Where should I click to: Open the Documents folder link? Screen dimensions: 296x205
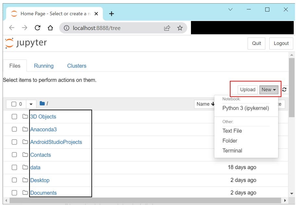(43, 192)
